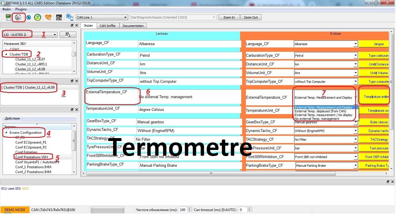Click the yellow Boite vitesse write button
The image size is (405, 218).
pyautogui.click(x=378, y=122)
